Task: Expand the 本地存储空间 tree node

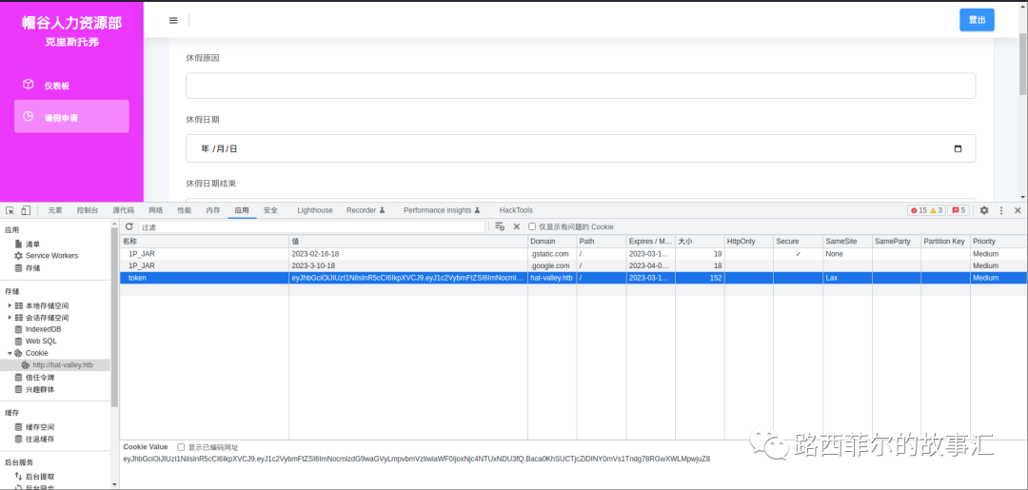Action: pyautogui.click(x=10, y=306)
